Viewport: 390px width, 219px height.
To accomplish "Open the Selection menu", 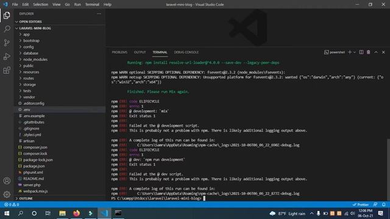I will point(41,4).
